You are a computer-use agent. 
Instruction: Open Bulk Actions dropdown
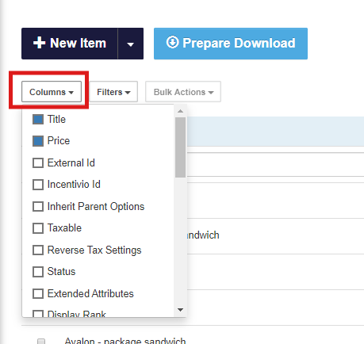pyautogui.click(x=183, y=92)
